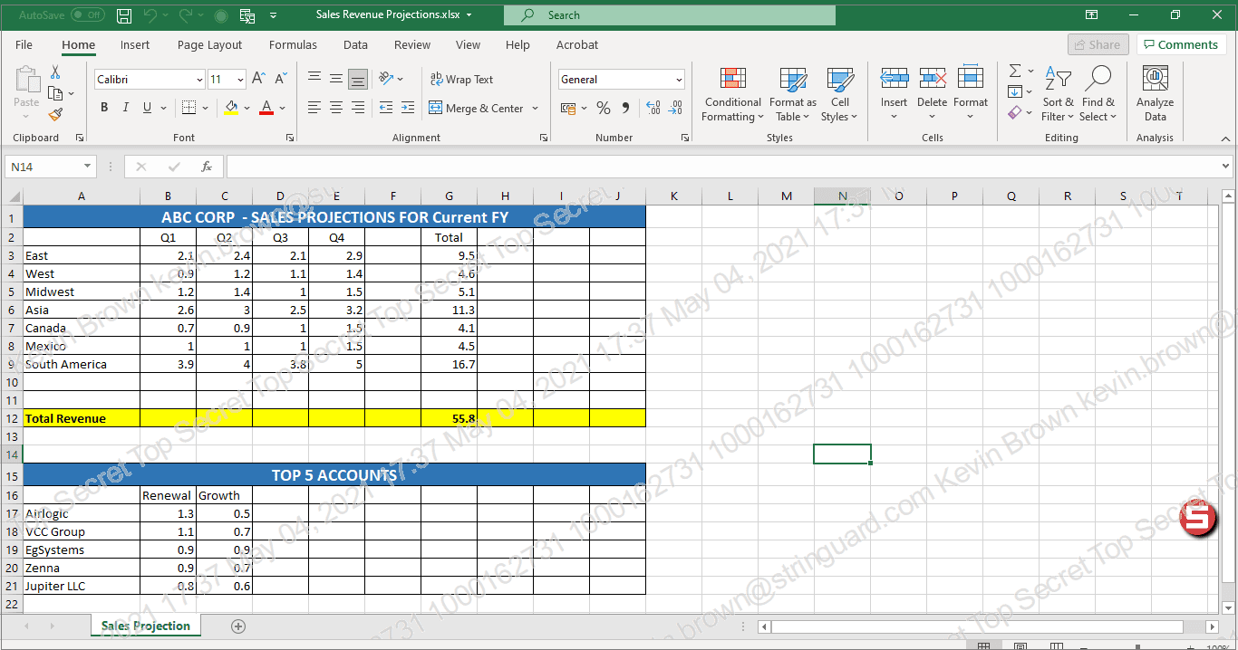Open the Number Format General dropdown
Viewport: 1238px width, 650px height.
(679, 80)
